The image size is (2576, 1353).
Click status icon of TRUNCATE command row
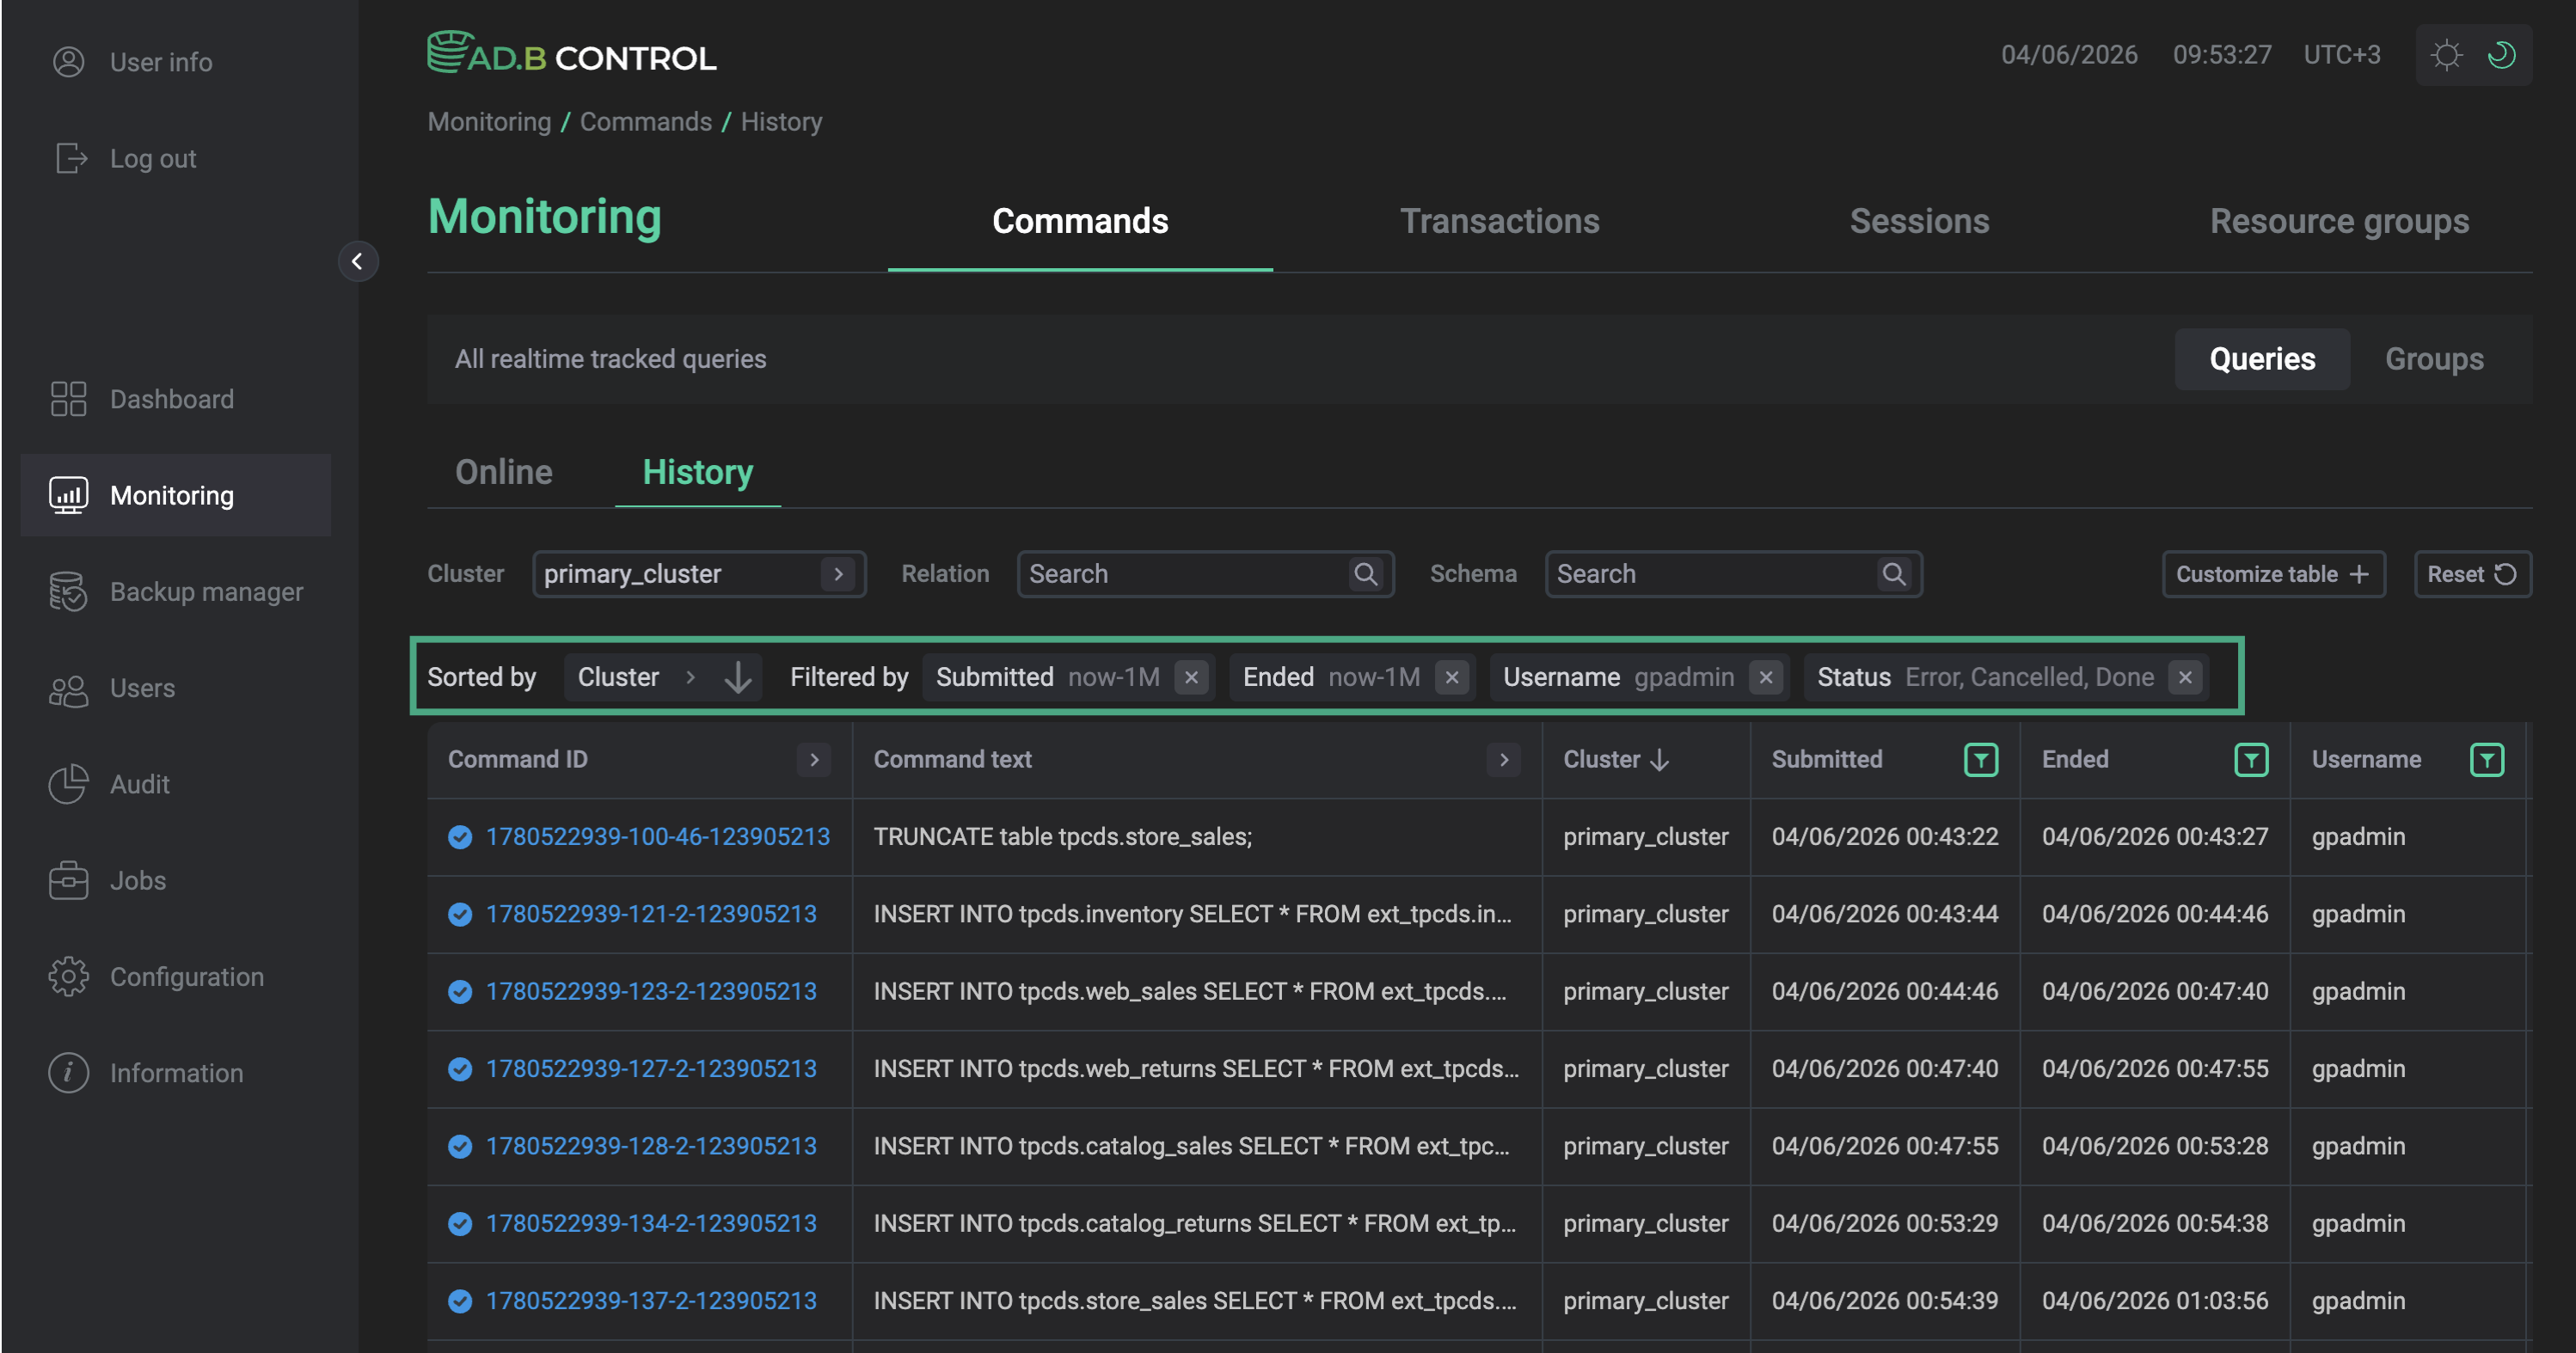point(460,837)
